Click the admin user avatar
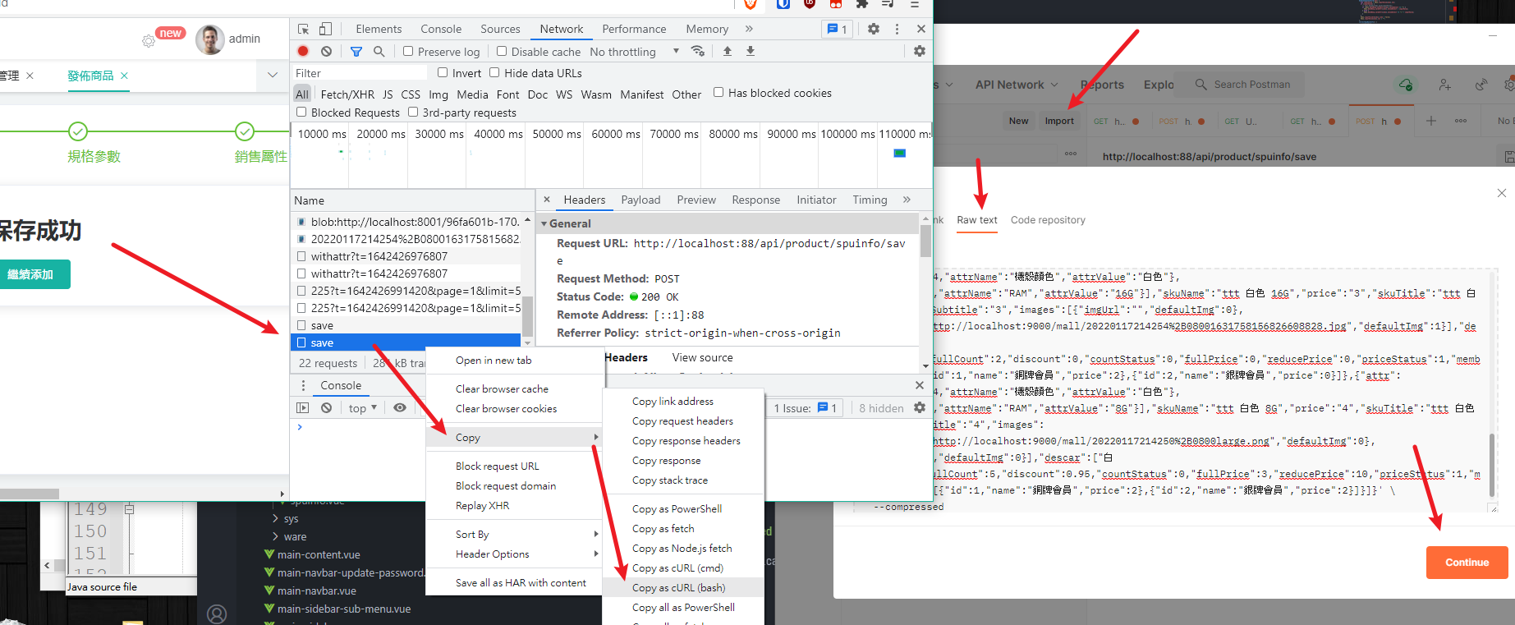Viewport: 1515px width, 625px height. [x=210, y=39]
